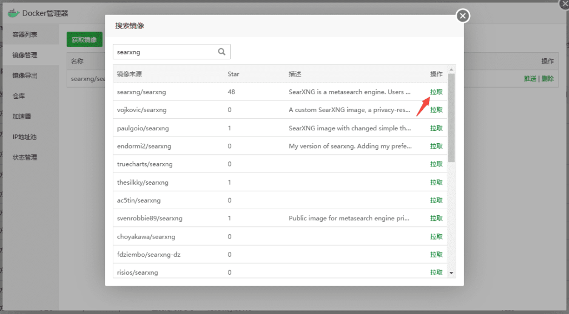Pull the fdziembo/searxng-dz image
The image size is (569, 314).
tap(436, 255)
